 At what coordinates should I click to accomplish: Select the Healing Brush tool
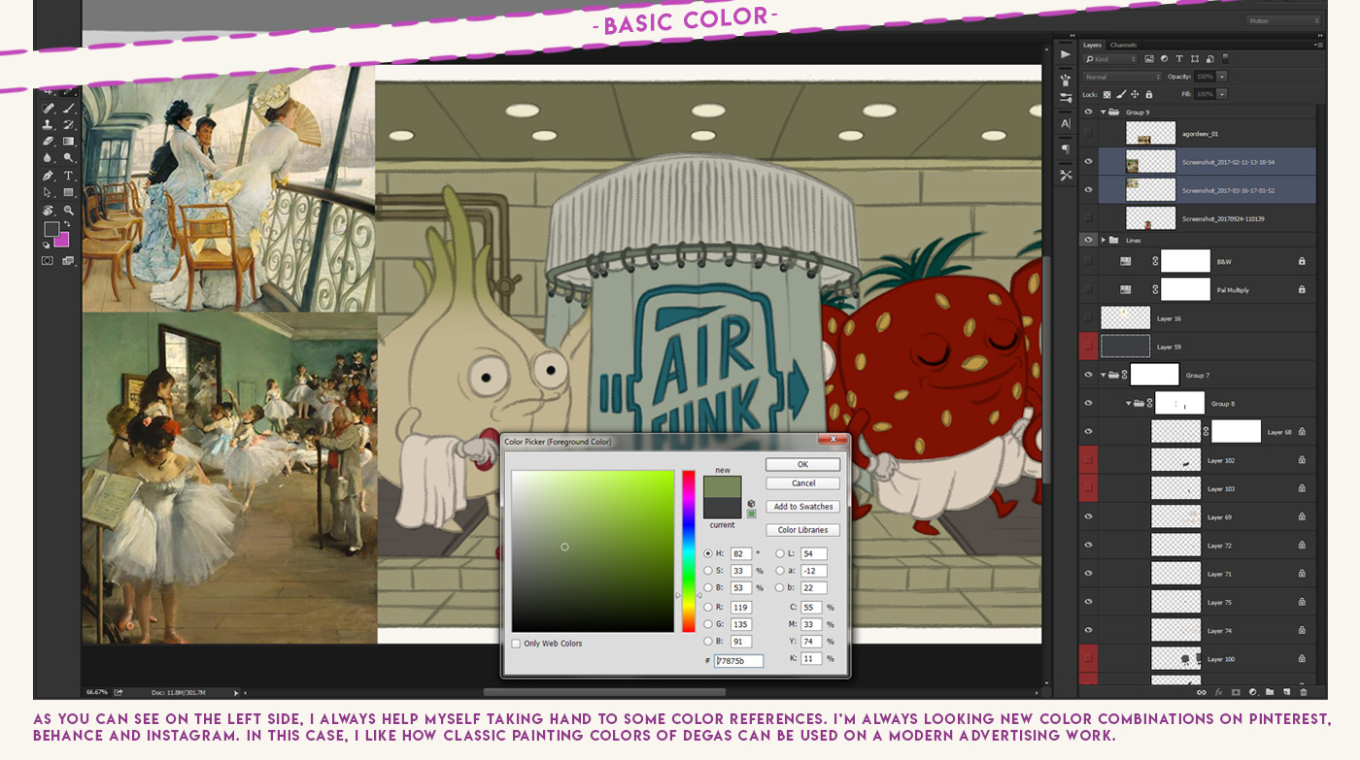tap(48, 109)
